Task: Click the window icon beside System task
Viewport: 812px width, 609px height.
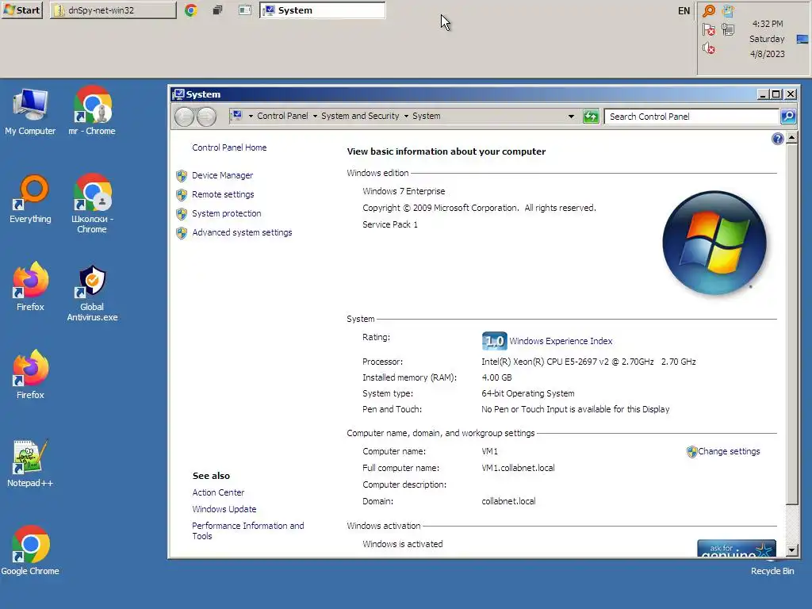Action: coord(244,10)
